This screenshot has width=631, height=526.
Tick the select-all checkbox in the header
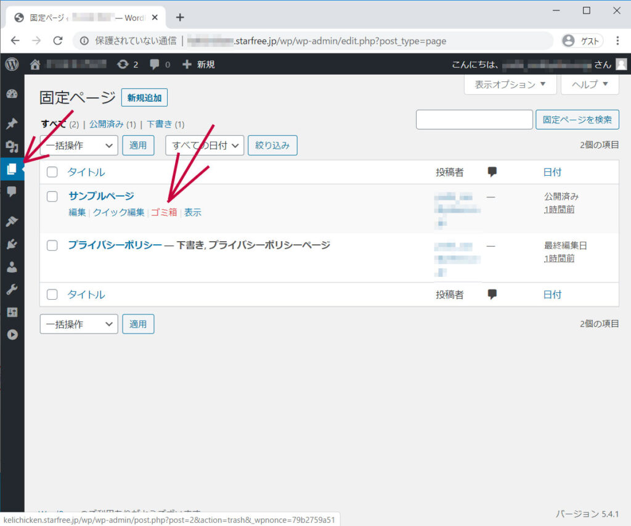52,172
